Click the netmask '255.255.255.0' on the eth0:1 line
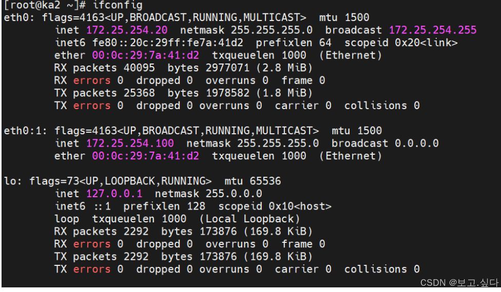The height and width of the screenshot is (292, 501). pyautogui.click(x=278, y=143)
